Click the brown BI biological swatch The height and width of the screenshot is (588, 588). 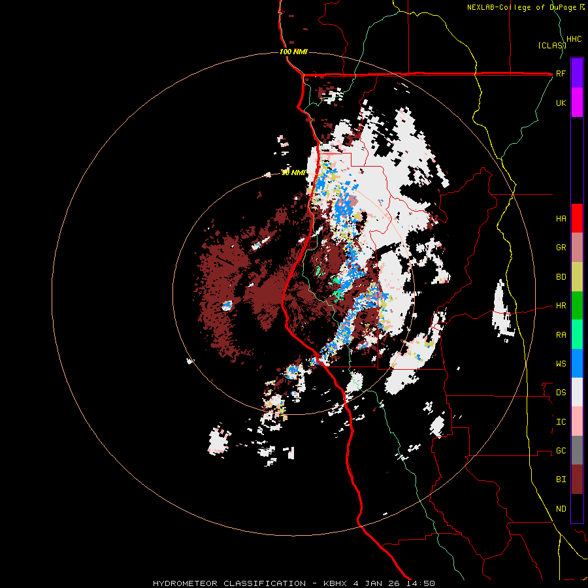pos(577,480)
